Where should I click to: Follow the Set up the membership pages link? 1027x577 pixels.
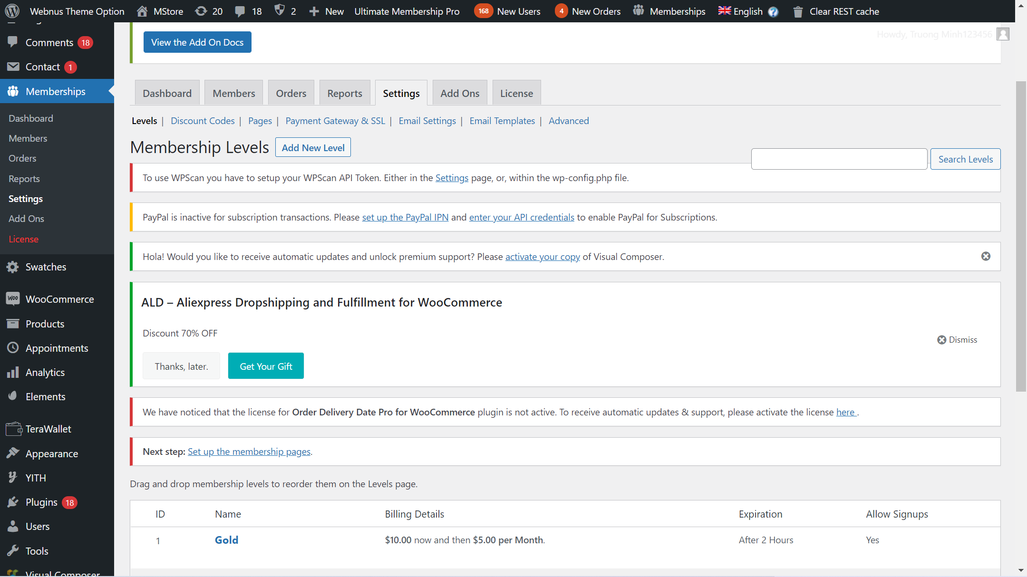(x=249, y=452)
